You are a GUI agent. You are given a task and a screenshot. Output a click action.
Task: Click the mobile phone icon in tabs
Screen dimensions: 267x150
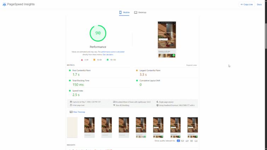click(120, 12)
